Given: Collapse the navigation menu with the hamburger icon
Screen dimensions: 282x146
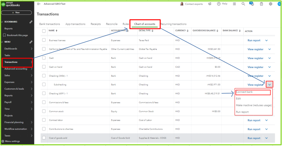Looking at the screenshot, I should [38, 4].
